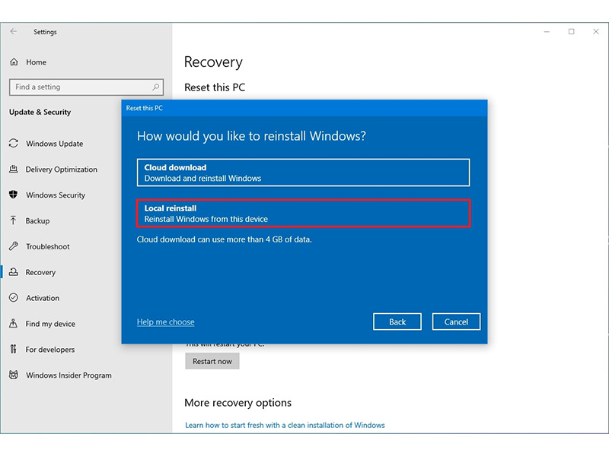The image size is (609, 456).
Task: Click the Home house icon
Action: [x=14, y=62]
